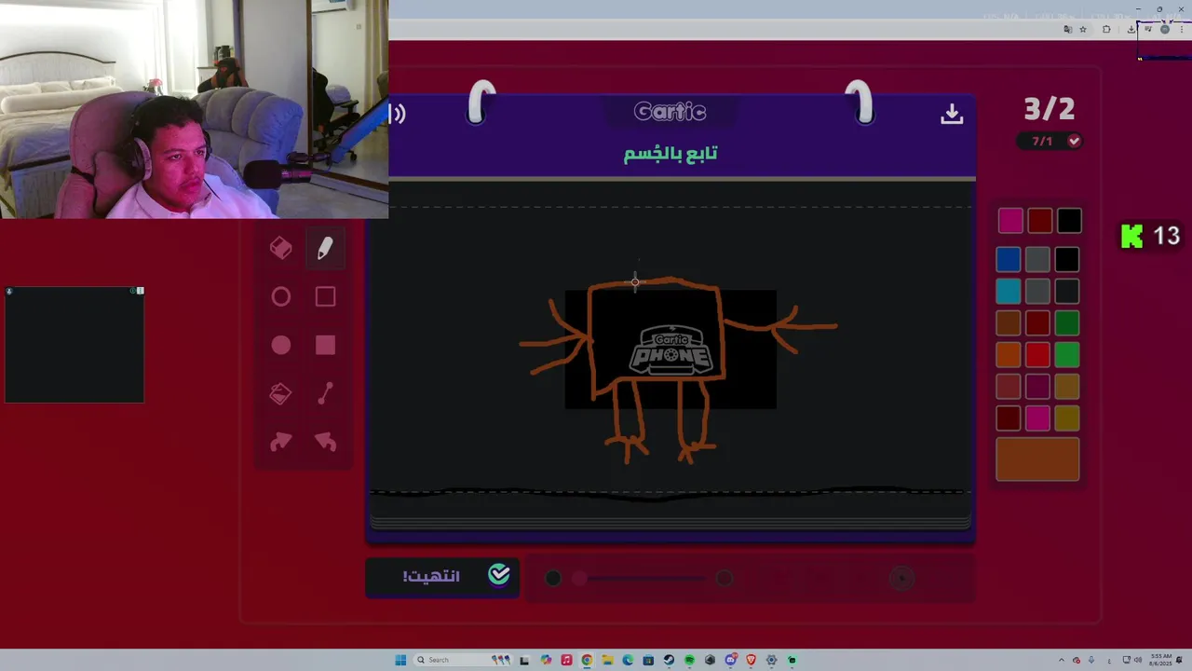Open Settings gear from the taskbar
This screenshot has height=671, width=1192.
pyautogui.click(x=771, y=660)
